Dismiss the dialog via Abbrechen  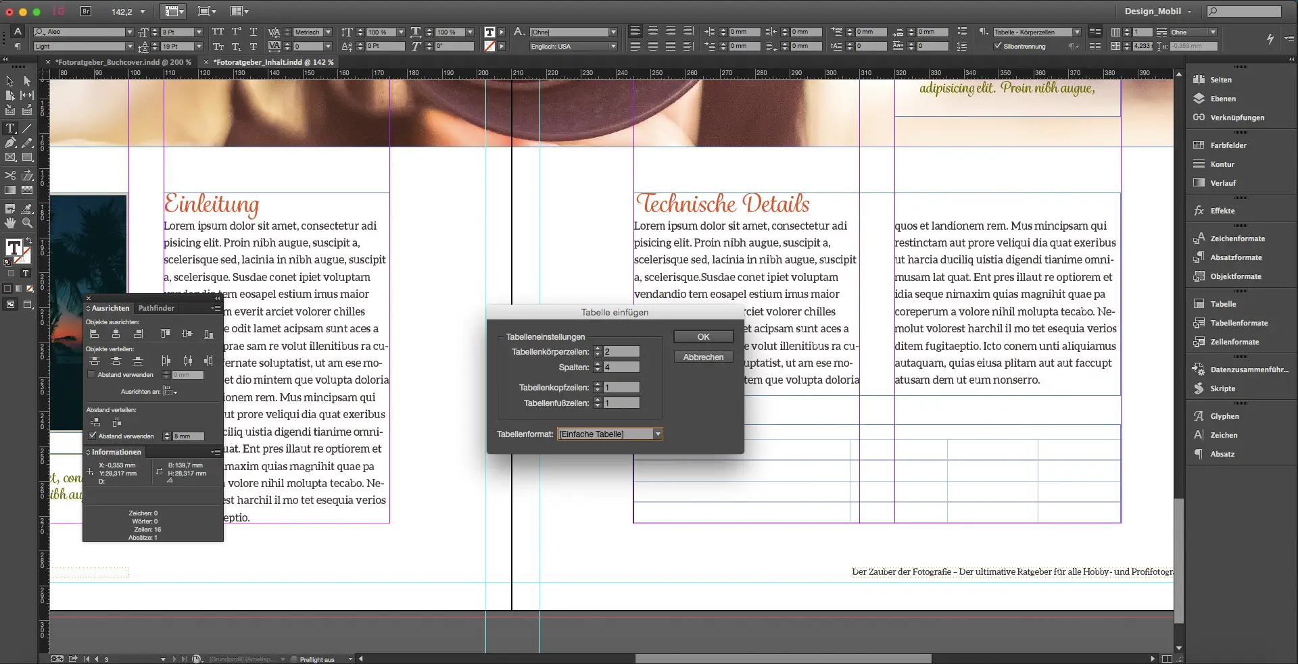703,357
